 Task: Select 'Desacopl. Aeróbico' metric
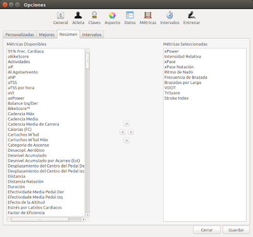click(x=46, y=150)
